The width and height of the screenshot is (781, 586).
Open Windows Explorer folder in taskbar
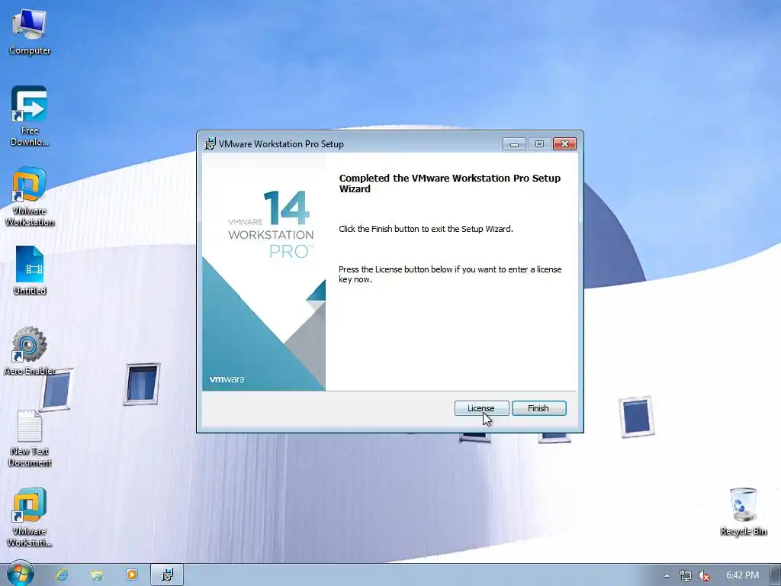pos(97,575)
